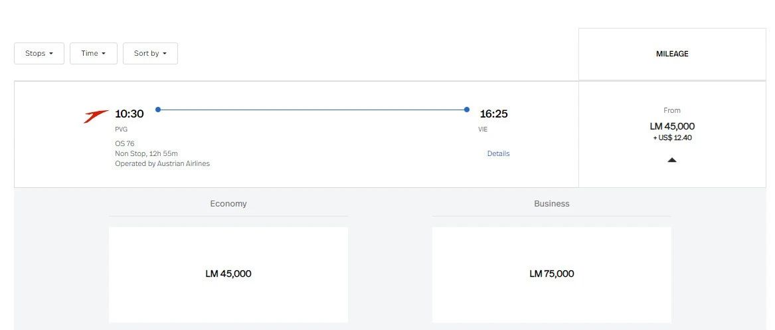Expand the Sort by dropdown
The height and width of the screenshot is (330, 775).
[150, 54]
